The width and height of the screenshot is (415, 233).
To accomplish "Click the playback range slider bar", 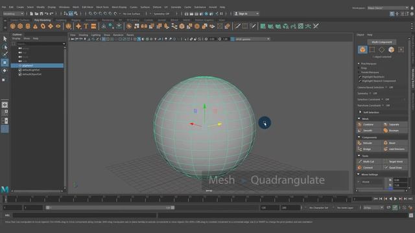I will tap(110, 208).
